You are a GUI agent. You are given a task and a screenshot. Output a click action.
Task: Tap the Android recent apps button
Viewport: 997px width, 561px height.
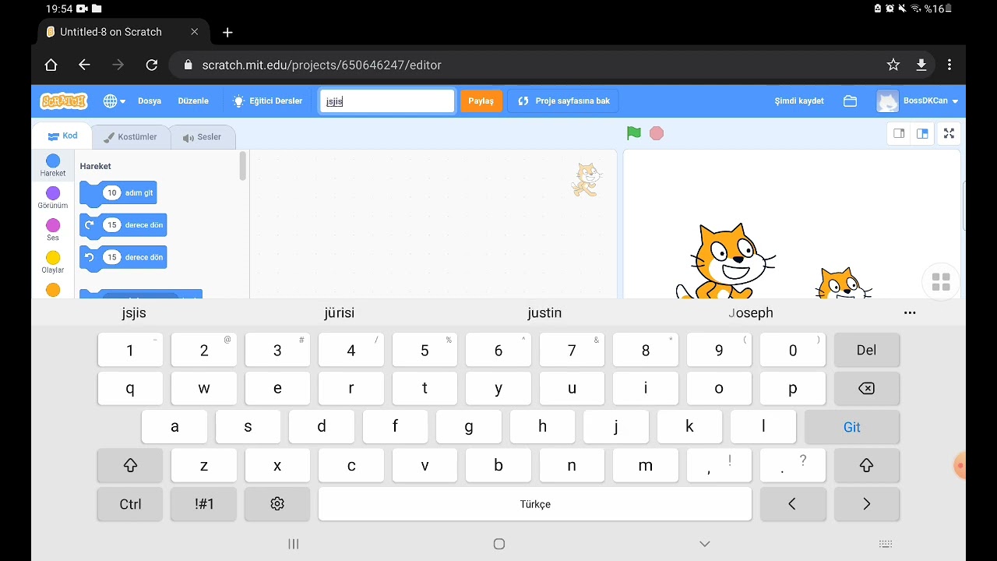(294, 544)
